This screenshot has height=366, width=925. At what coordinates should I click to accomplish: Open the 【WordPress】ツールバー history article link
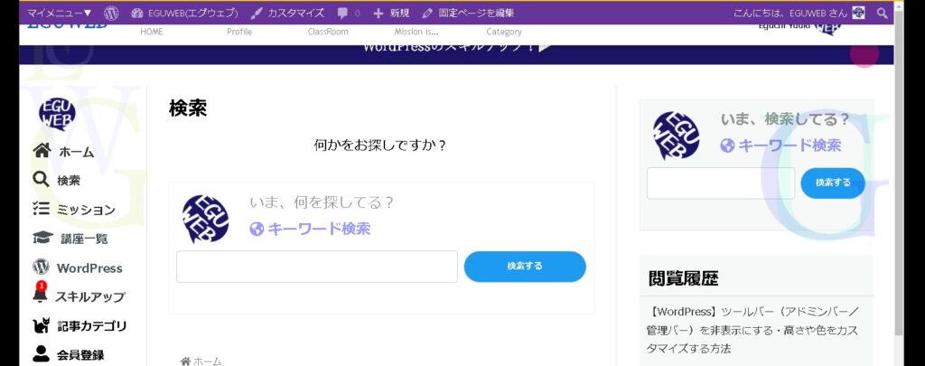[x=752, y=329]
